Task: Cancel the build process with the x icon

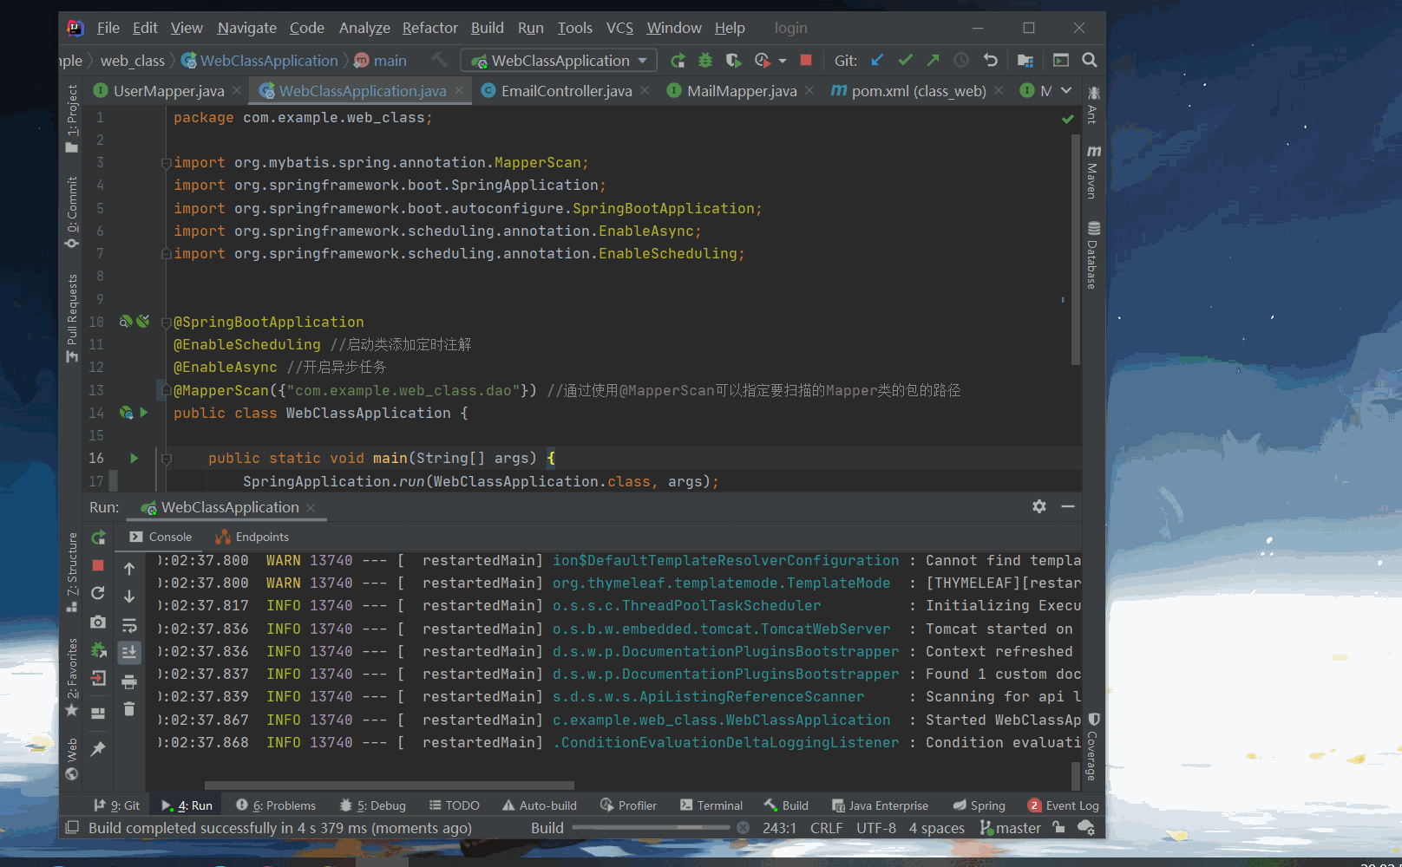Action: (x=744, y=828)
